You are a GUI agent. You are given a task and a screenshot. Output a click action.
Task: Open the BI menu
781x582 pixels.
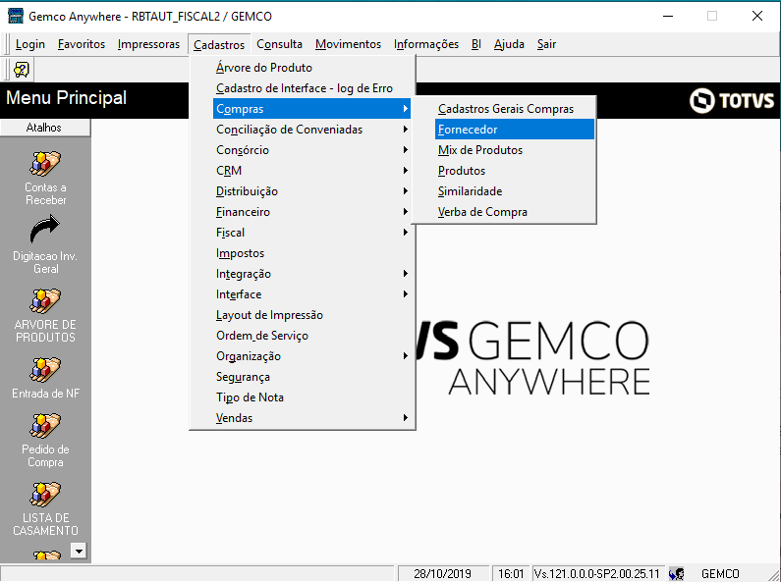click(476, 44)
